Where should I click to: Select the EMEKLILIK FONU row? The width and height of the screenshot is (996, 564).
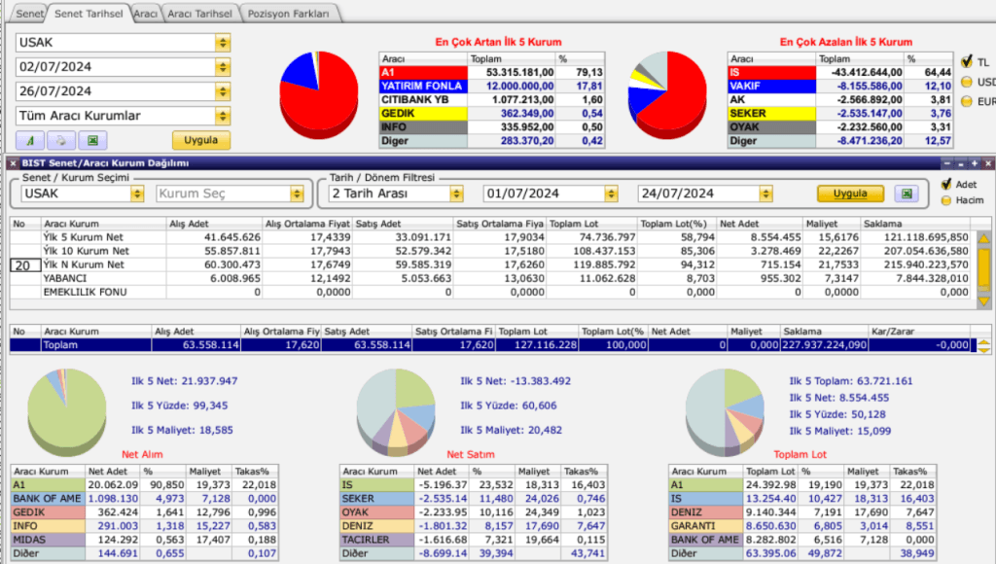click(x=492, y=292)
